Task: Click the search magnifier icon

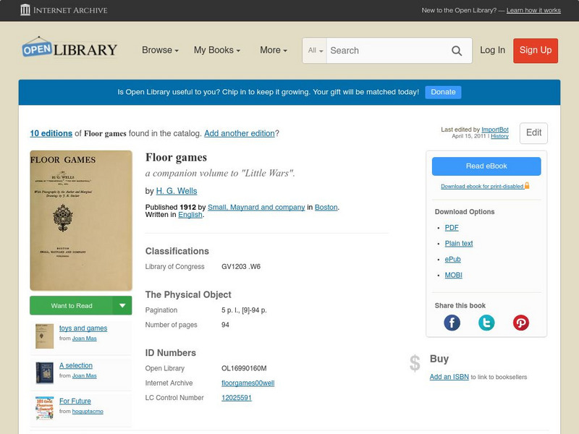Action: pos(457,51)
